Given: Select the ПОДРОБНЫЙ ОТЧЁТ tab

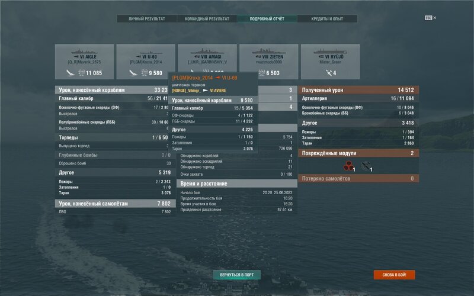Looking at the screenshot, I should coord(267,19).
